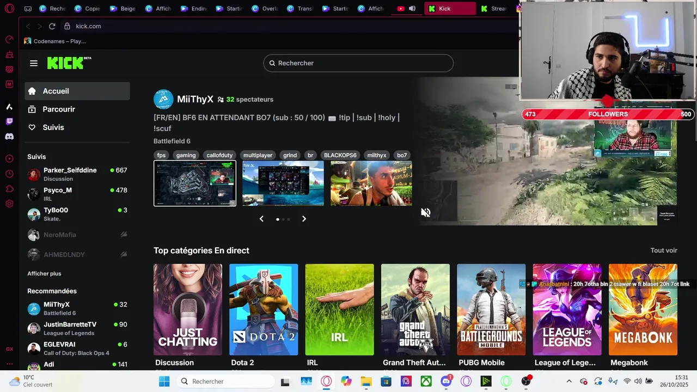Select the grind tag
The height and width of the screenshot is (392, 697).
pyautogui.click(x=290, y=155)
